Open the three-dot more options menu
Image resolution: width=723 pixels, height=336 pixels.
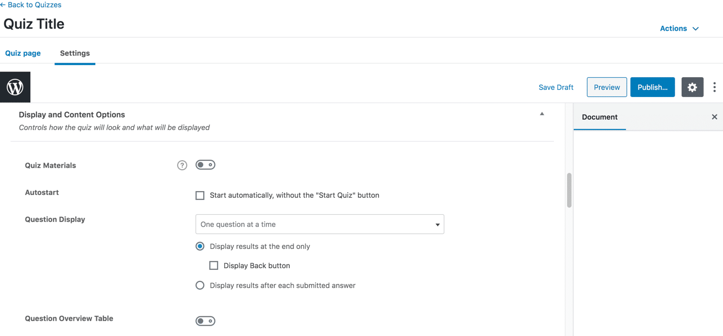pos(714,87)
